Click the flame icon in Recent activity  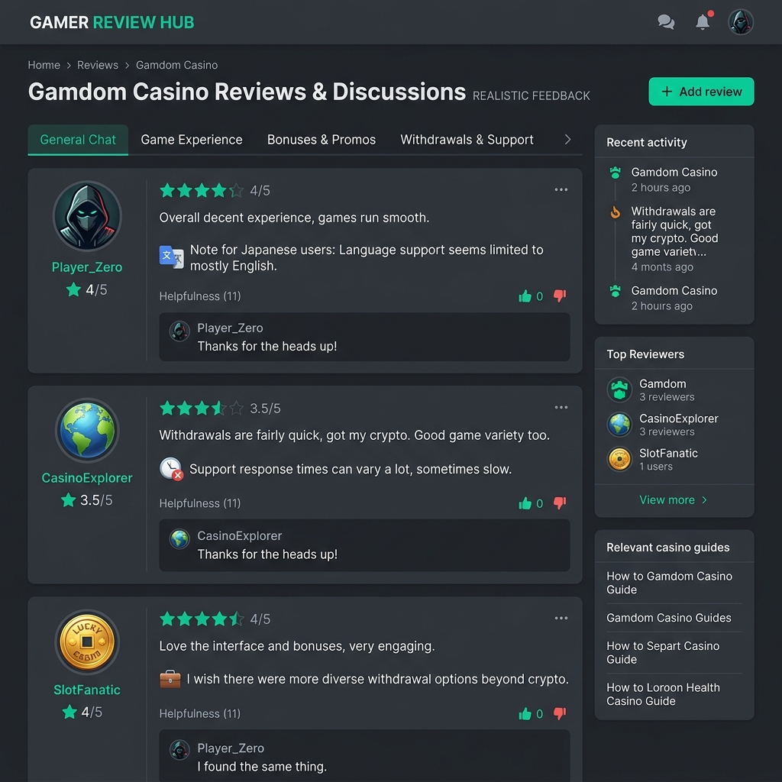[616, 212]
